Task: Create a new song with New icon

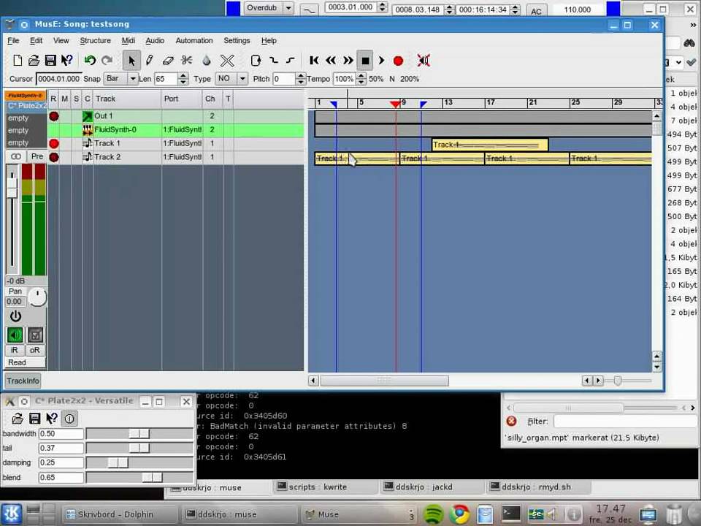Action: pyautogui.click(x=18, y=61)
